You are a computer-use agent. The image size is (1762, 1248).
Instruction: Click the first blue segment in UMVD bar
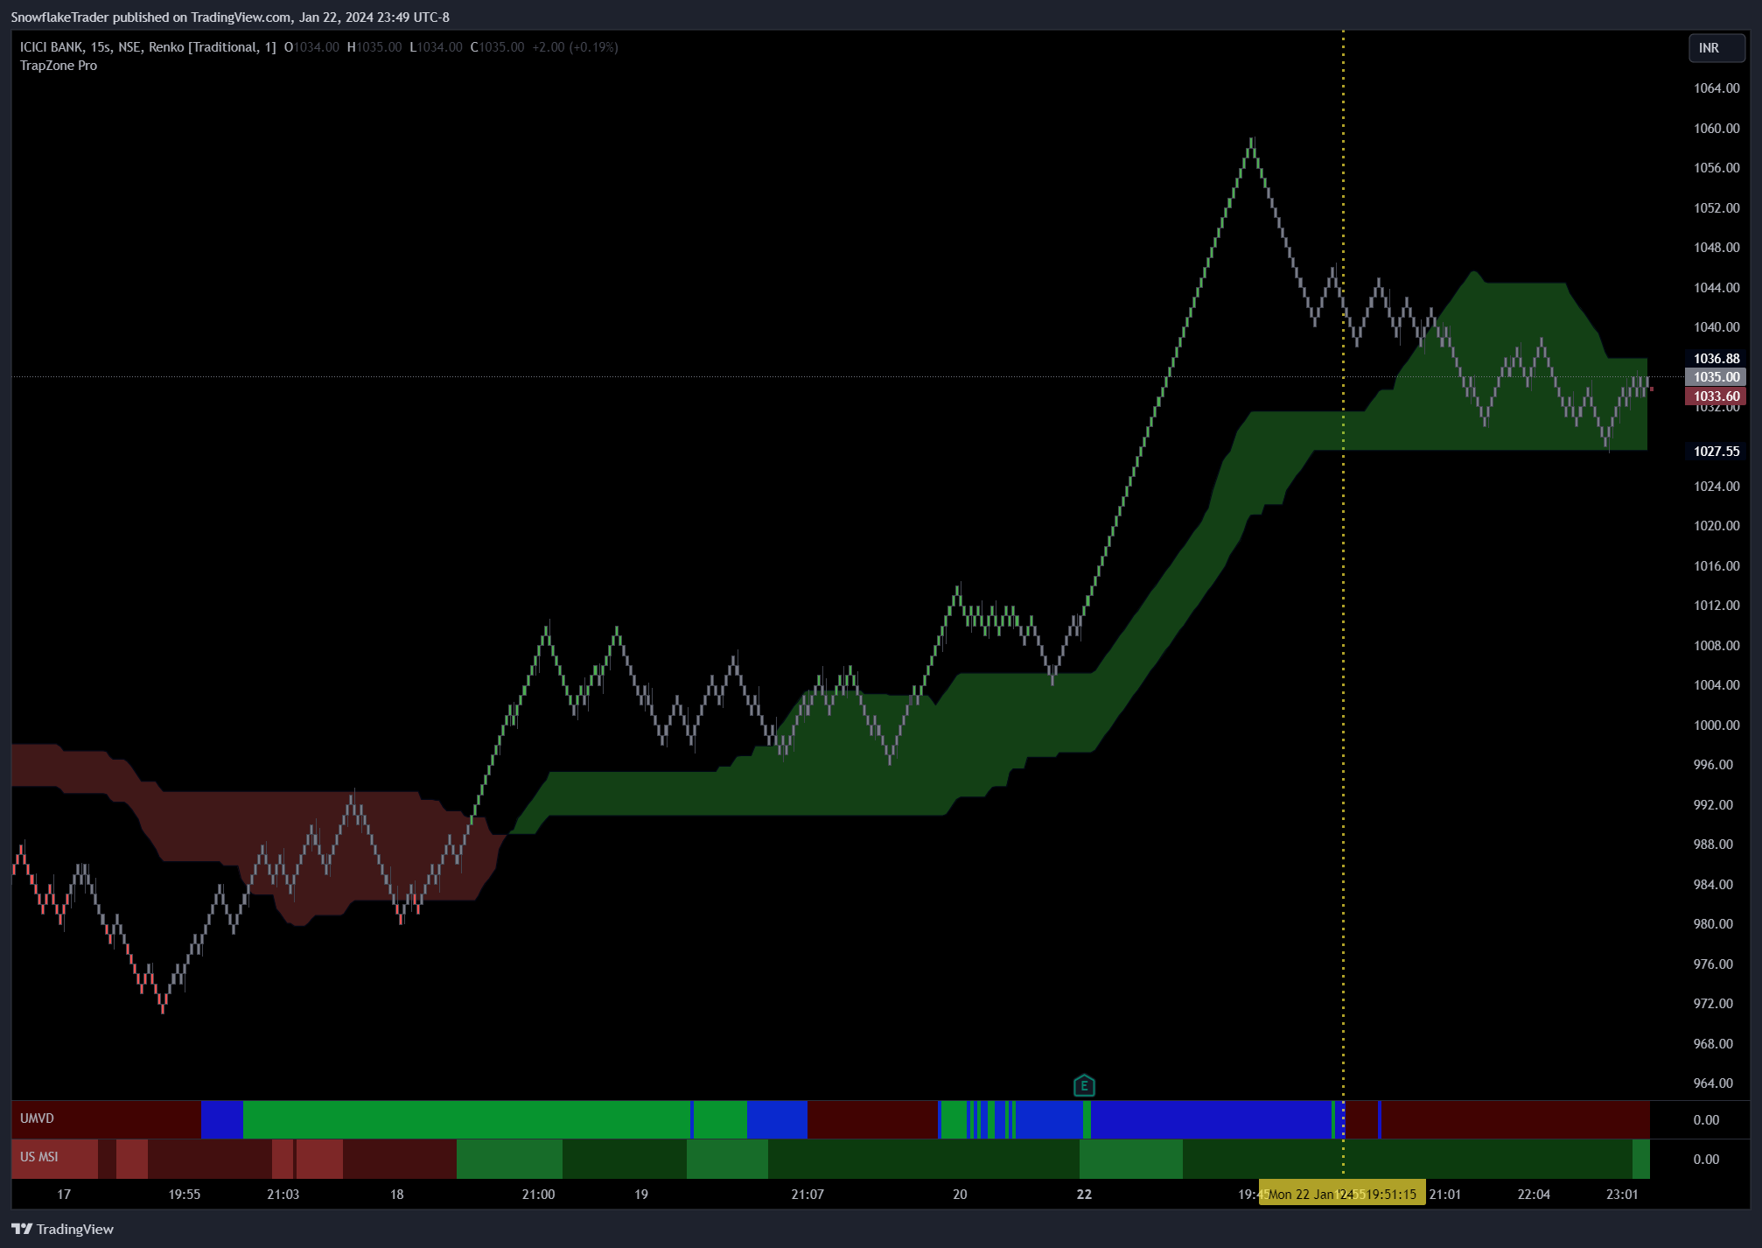221,1119
